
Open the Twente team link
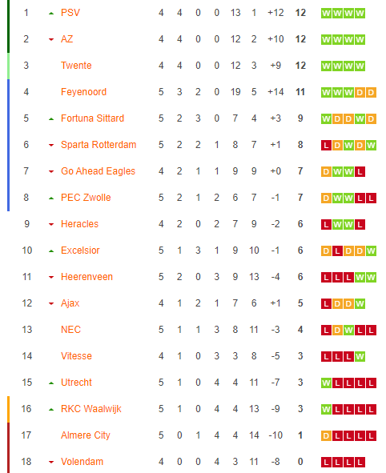pos(76,66)
